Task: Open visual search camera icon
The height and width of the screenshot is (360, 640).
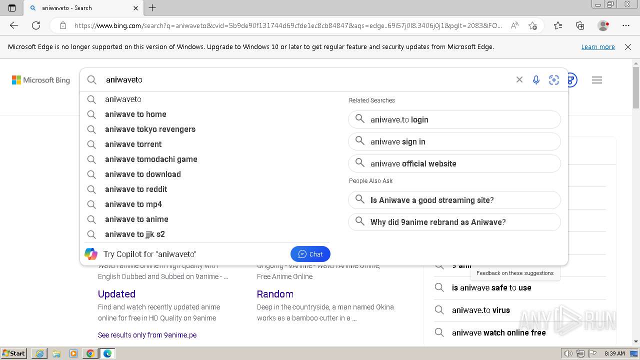Action: coord(554,80)
